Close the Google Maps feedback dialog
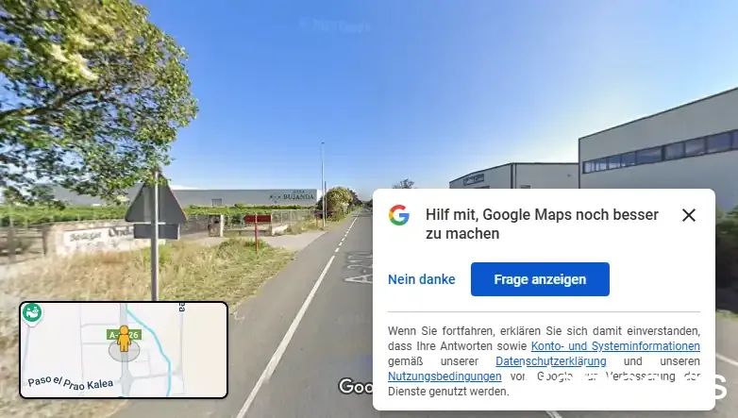This screenshot has width=738, height=418. 689,215
